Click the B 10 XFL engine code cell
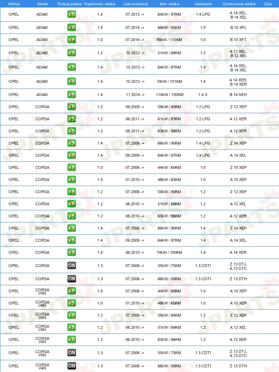 coord(238,27)
